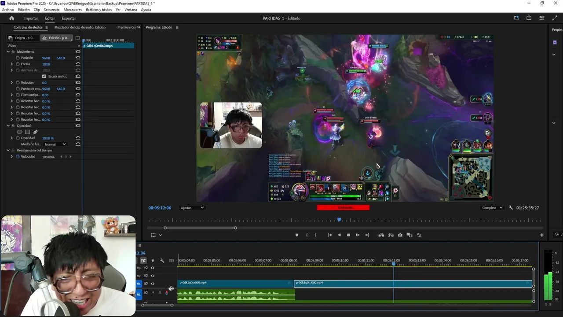Show hidden panel tabs with double-chevron

139,27
